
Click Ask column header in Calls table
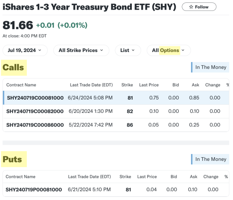(x=195, y=85)
